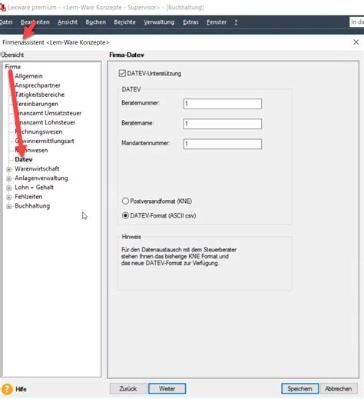The image size is (364, 399).
Task: Select Tätigkeitsbereiche in the tree
Action: click(x=40, y=95)
